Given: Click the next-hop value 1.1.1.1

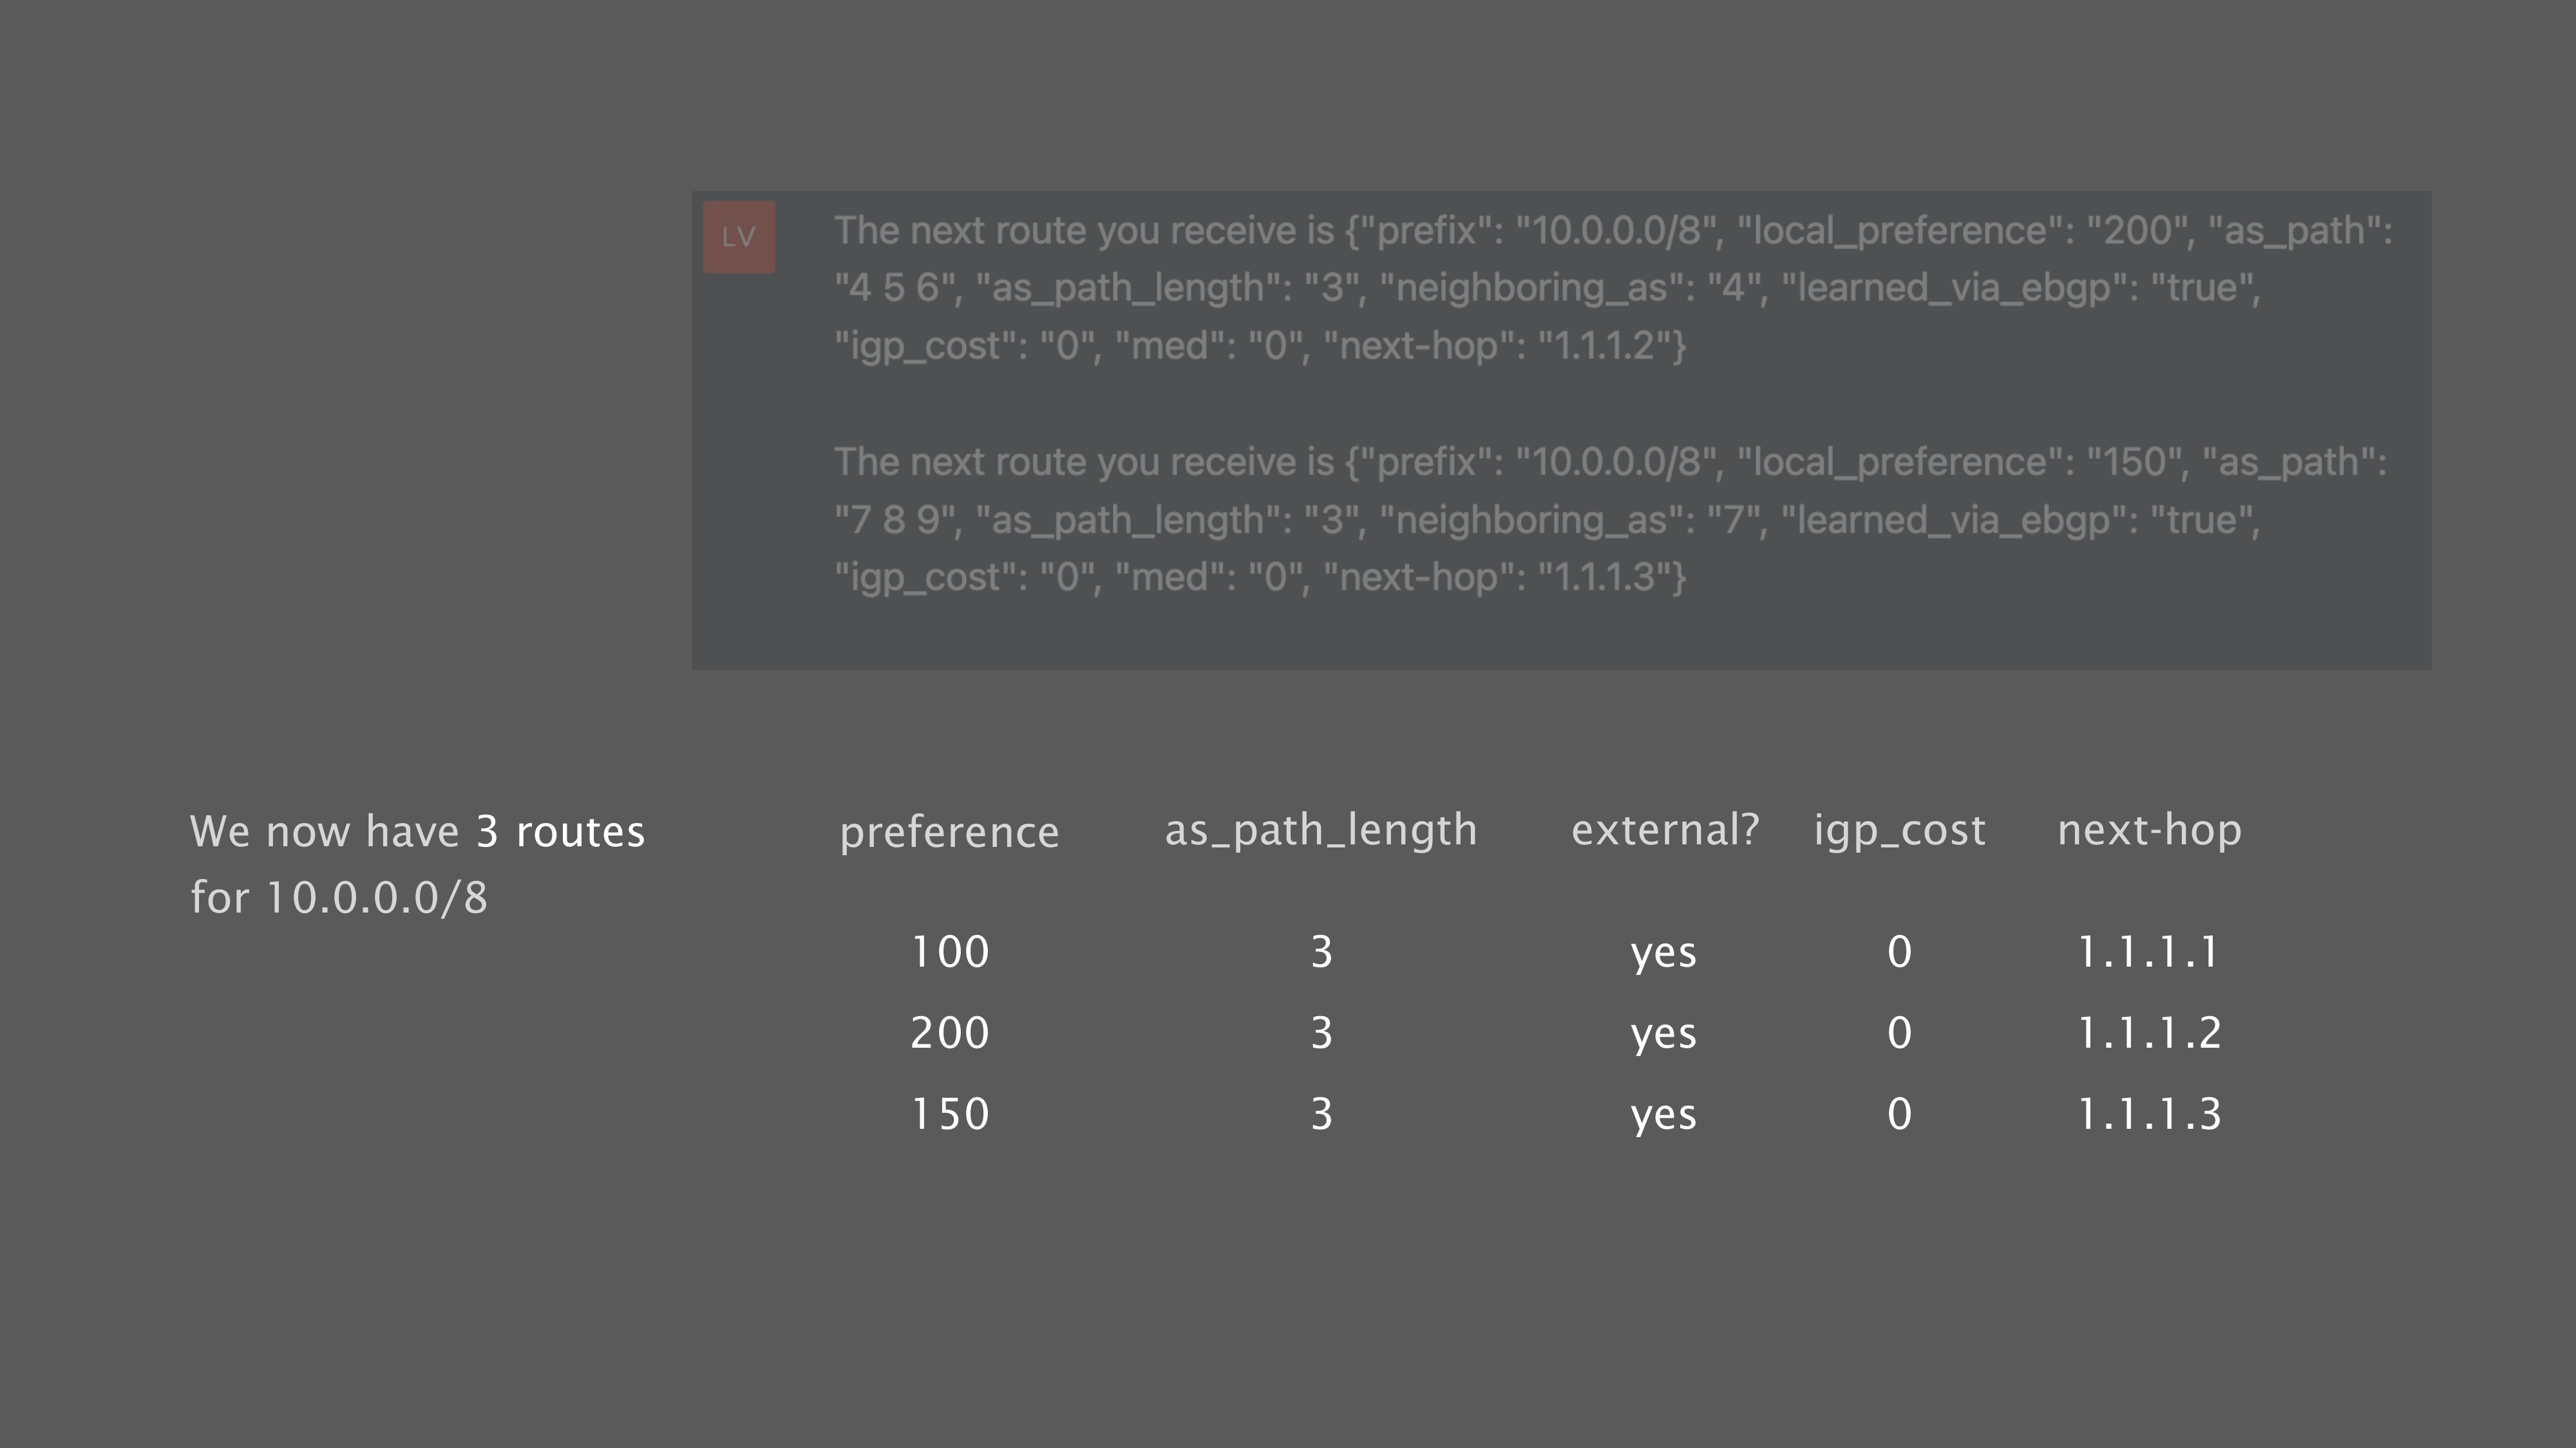Looking at the screenshot, I should [2148, 951].
